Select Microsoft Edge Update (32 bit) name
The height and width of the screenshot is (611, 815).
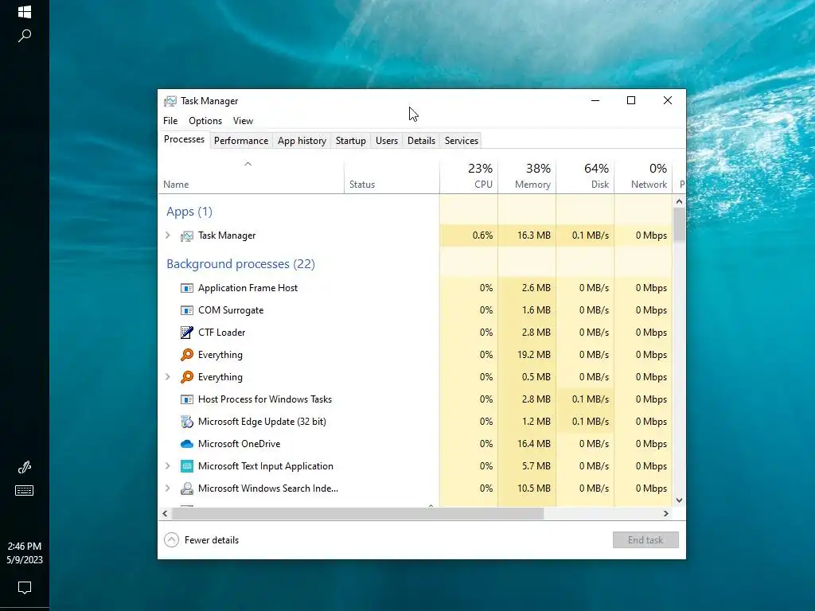coord(262,422)
